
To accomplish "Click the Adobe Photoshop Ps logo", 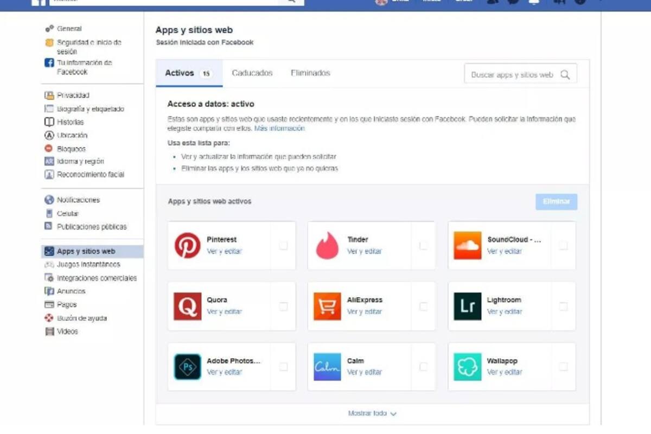I will [x=188, y=367].
